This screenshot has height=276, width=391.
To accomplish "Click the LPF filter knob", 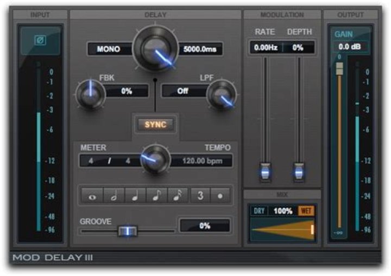I will tap(222, 95).
